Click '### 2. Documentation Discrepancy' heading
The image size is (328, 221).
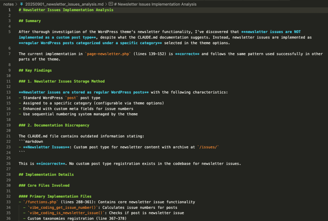[54, 125]
